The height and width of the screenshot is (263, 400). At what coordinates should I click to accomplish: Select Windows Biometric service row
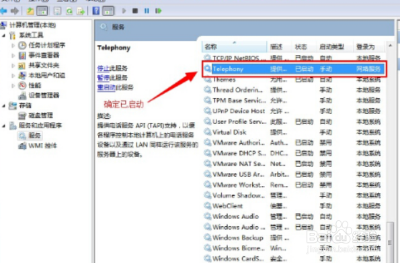click(293, 248)
